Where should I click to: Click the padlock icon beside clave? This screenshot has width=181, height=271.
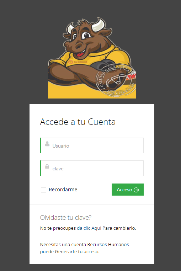[47, 166]
